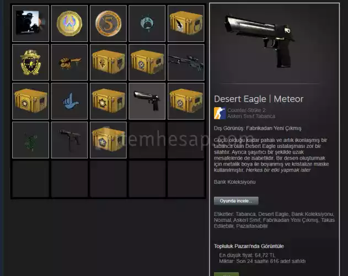Select the Desert Eagle grid thumbnail

pyautogui.click(x=147, y=101)
